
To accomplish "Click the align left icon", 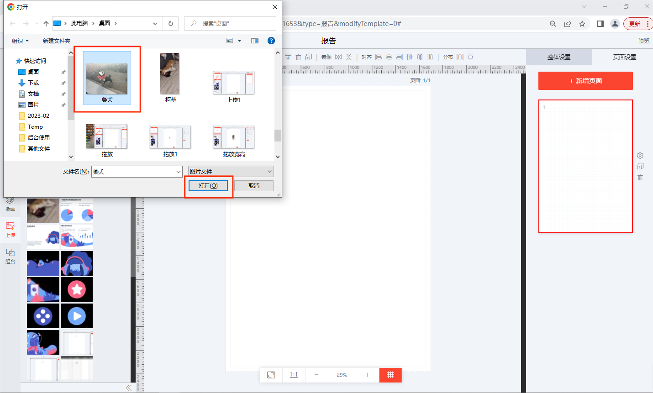I will (x=379, y=57).
